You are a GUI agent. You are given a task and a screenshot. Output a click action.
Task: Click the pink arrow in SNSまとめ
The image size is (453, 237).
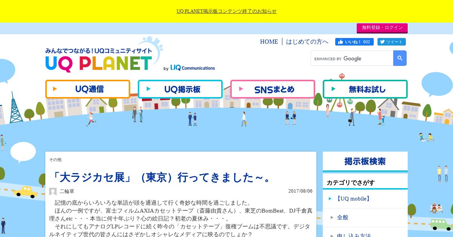tap(241, 89)
